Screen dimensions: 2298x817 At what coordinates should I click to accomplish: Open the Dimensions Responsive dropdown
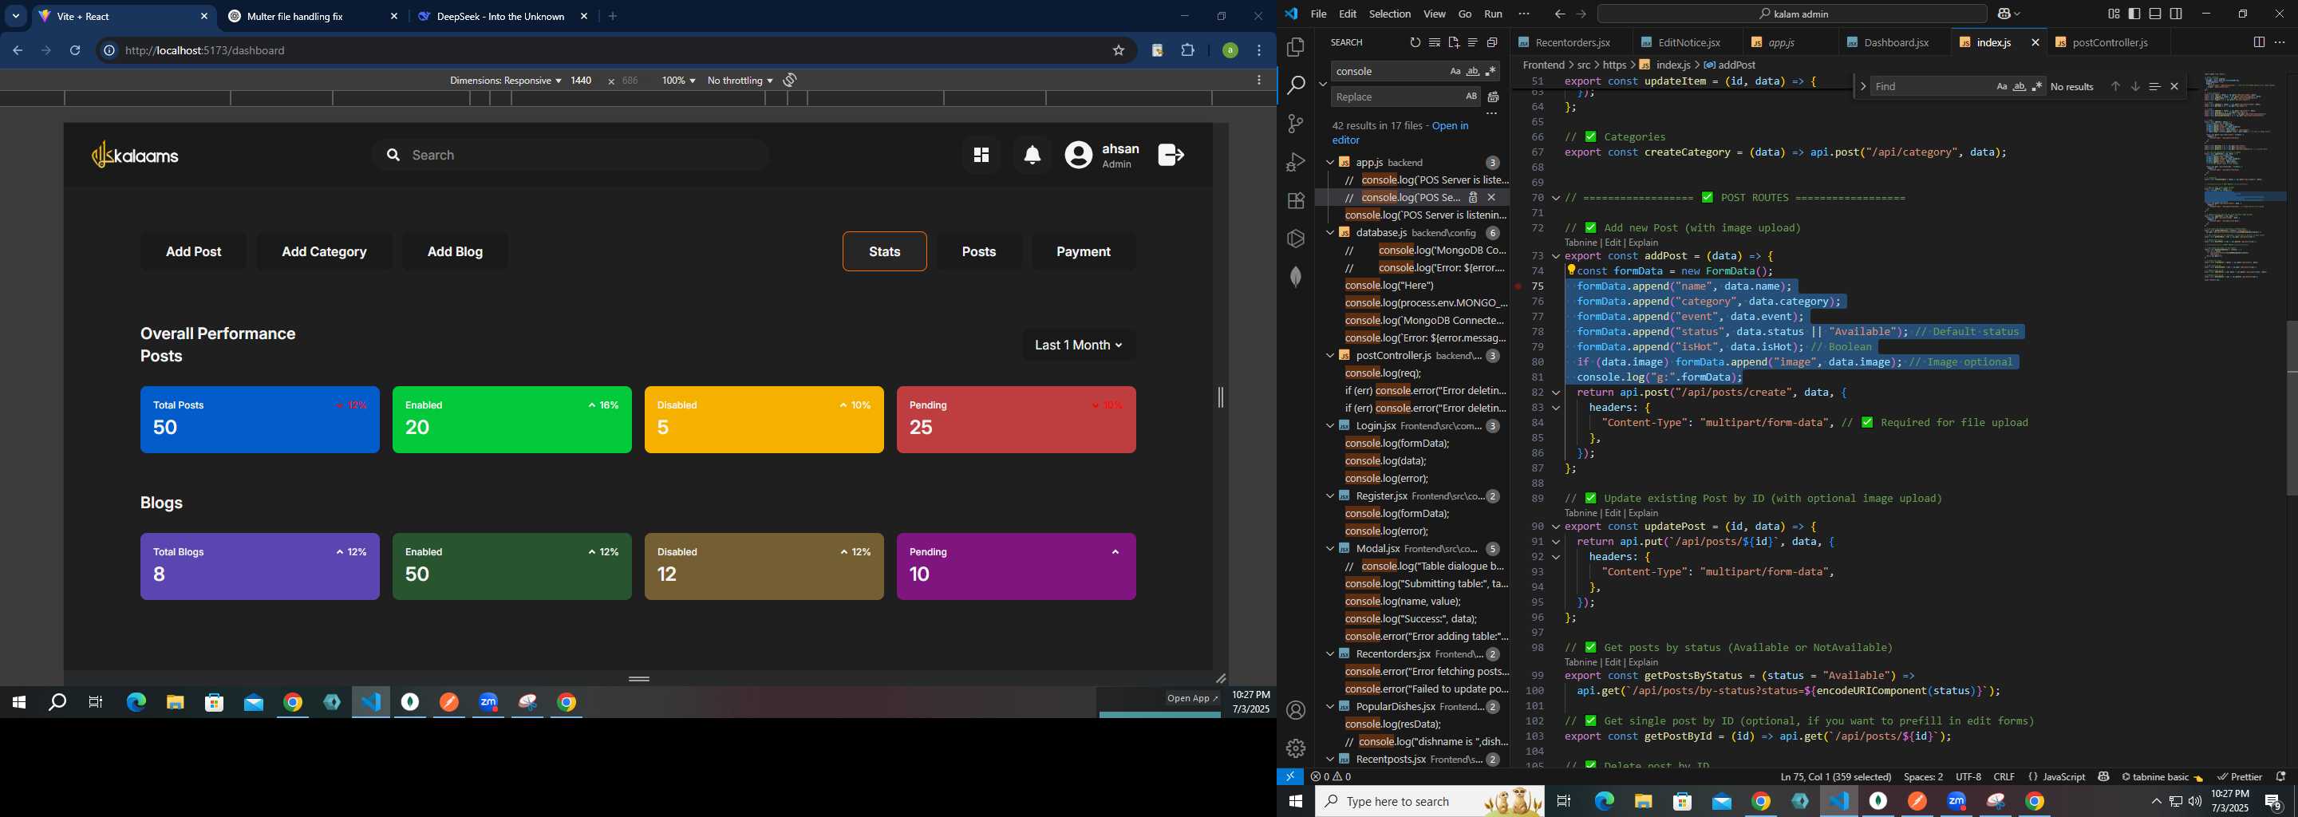(x=505, y=81)
